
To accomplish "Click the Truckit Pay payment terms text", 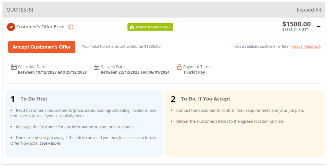I will [x=194, y=72].
